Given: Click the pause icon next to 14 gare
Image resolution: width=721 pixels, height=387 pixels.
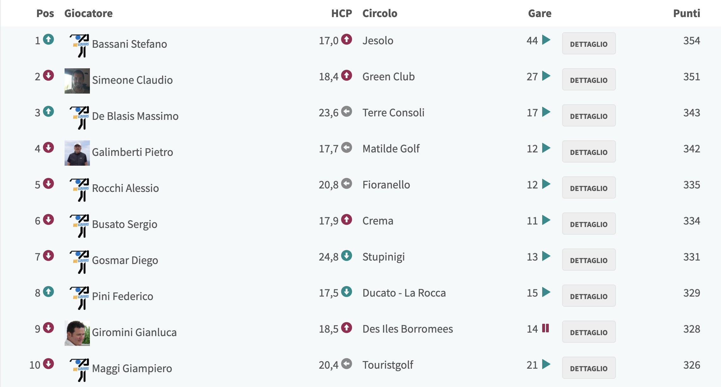Looking at the screenshot, I should point(545,328).
